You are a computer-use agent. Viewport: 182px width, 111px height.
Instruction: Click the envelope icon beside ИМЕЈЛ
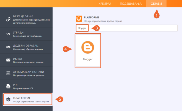(8, 60)
